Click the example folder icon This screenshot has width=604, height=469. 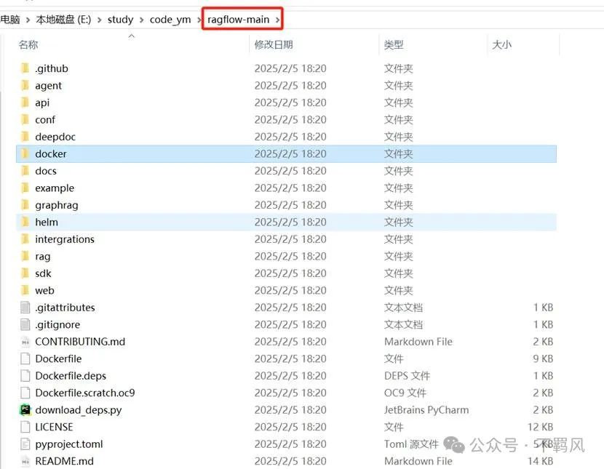tap(25, 188)
